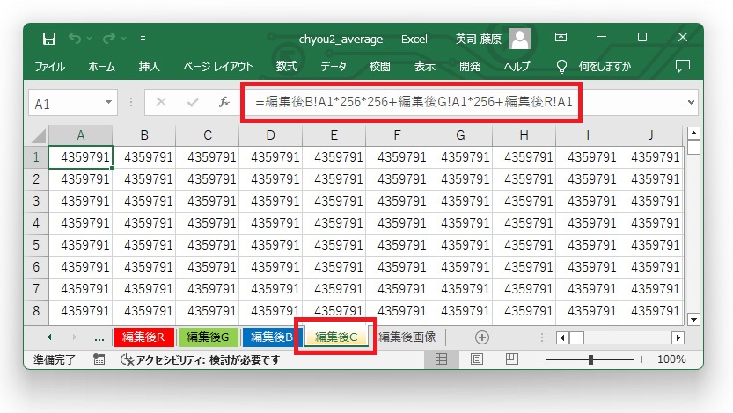
Task: Open the Ribbon Display Options icon
Action: pos(561,37)
